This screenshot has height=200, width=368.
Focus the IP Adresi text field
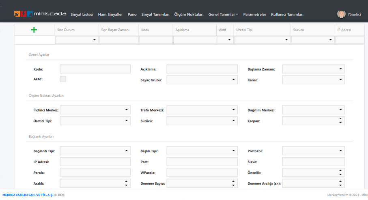pyautogui.click(x=95, y=162)
